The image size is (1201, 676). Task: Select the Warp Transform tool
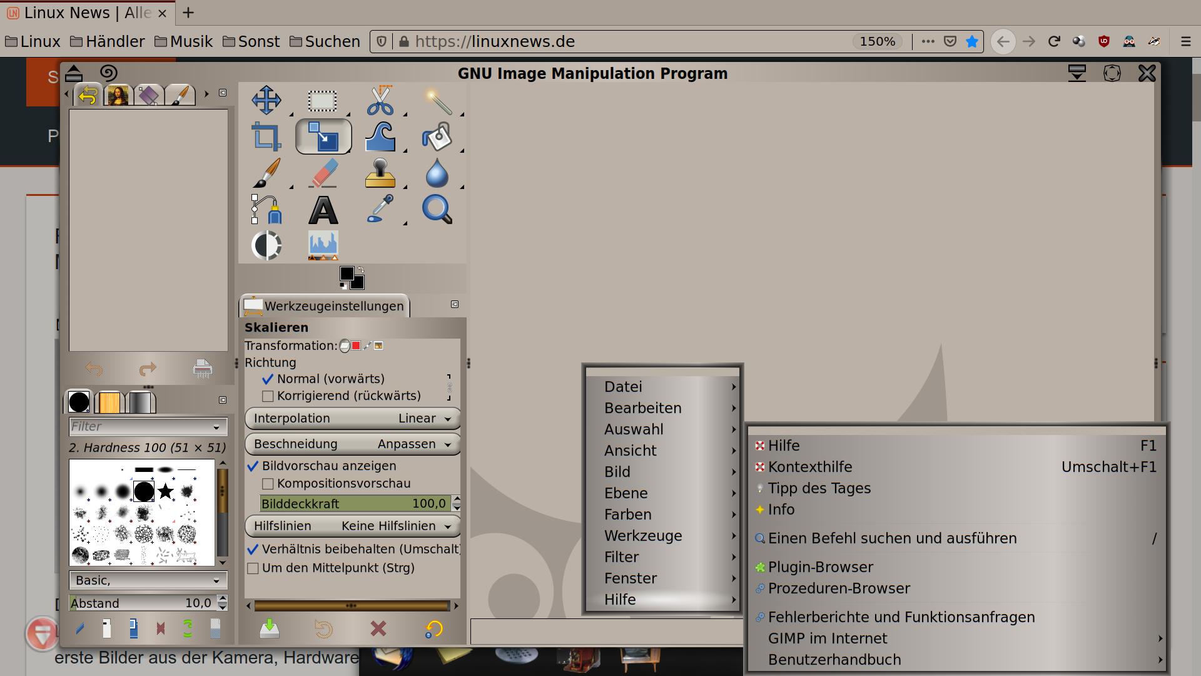(x=380, y=136)
